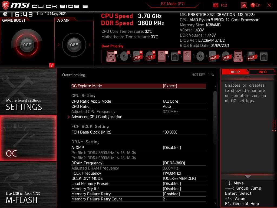This screenshot has height=208, width=277.
Task: Take a screenshot with the F12 camera icon
Action: pyautogui.click(x=216, y=5)
